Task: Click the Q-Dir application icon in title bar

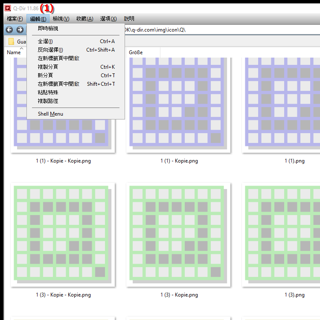Action: click(x=8, y=8)
